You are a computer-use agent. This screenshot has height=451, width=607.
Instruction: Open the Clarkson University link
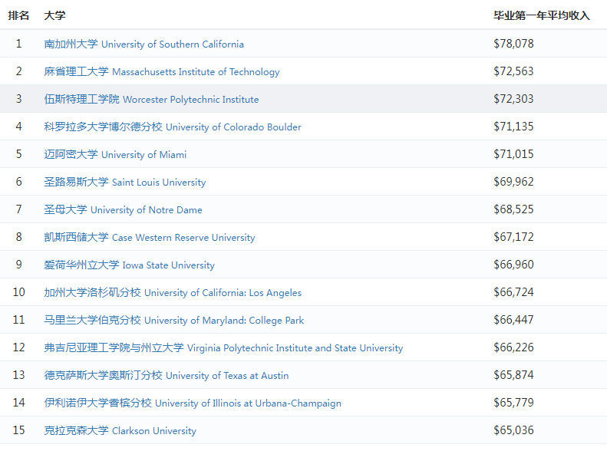tap(120, 431)
